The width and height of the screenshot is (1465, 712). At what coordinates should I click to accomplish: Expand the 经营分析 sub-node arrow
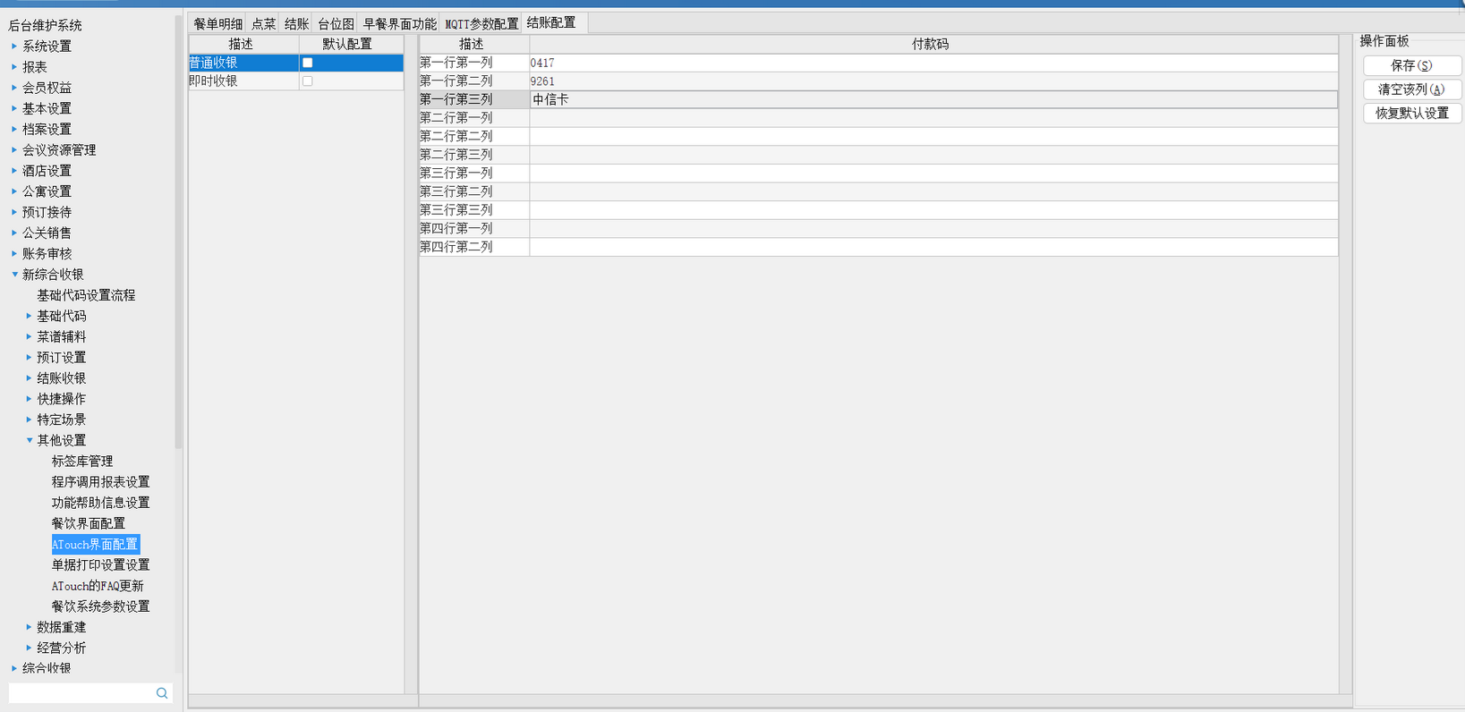[30, 648]
